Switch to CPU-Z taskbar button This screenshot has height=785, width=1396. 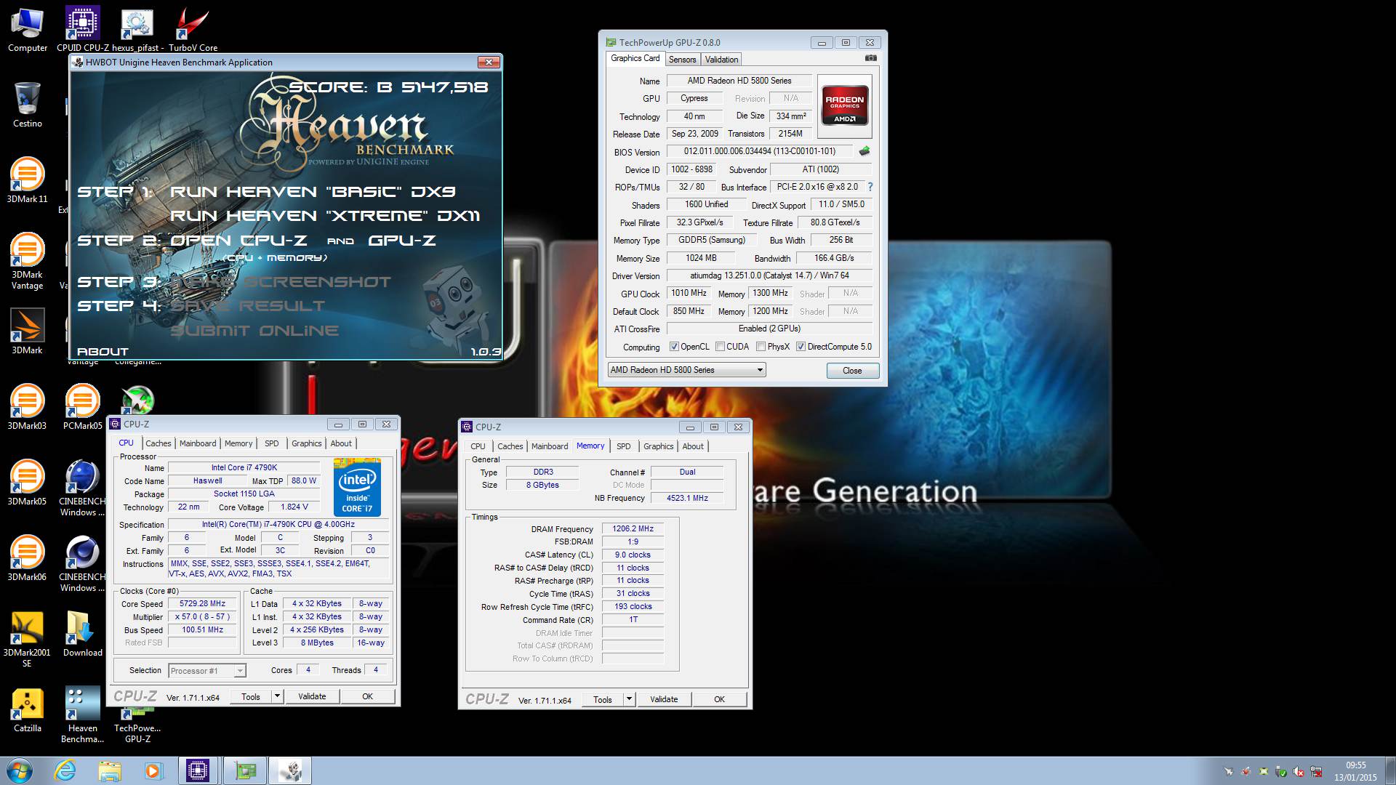pyautogui.click(x=198, y=770)
